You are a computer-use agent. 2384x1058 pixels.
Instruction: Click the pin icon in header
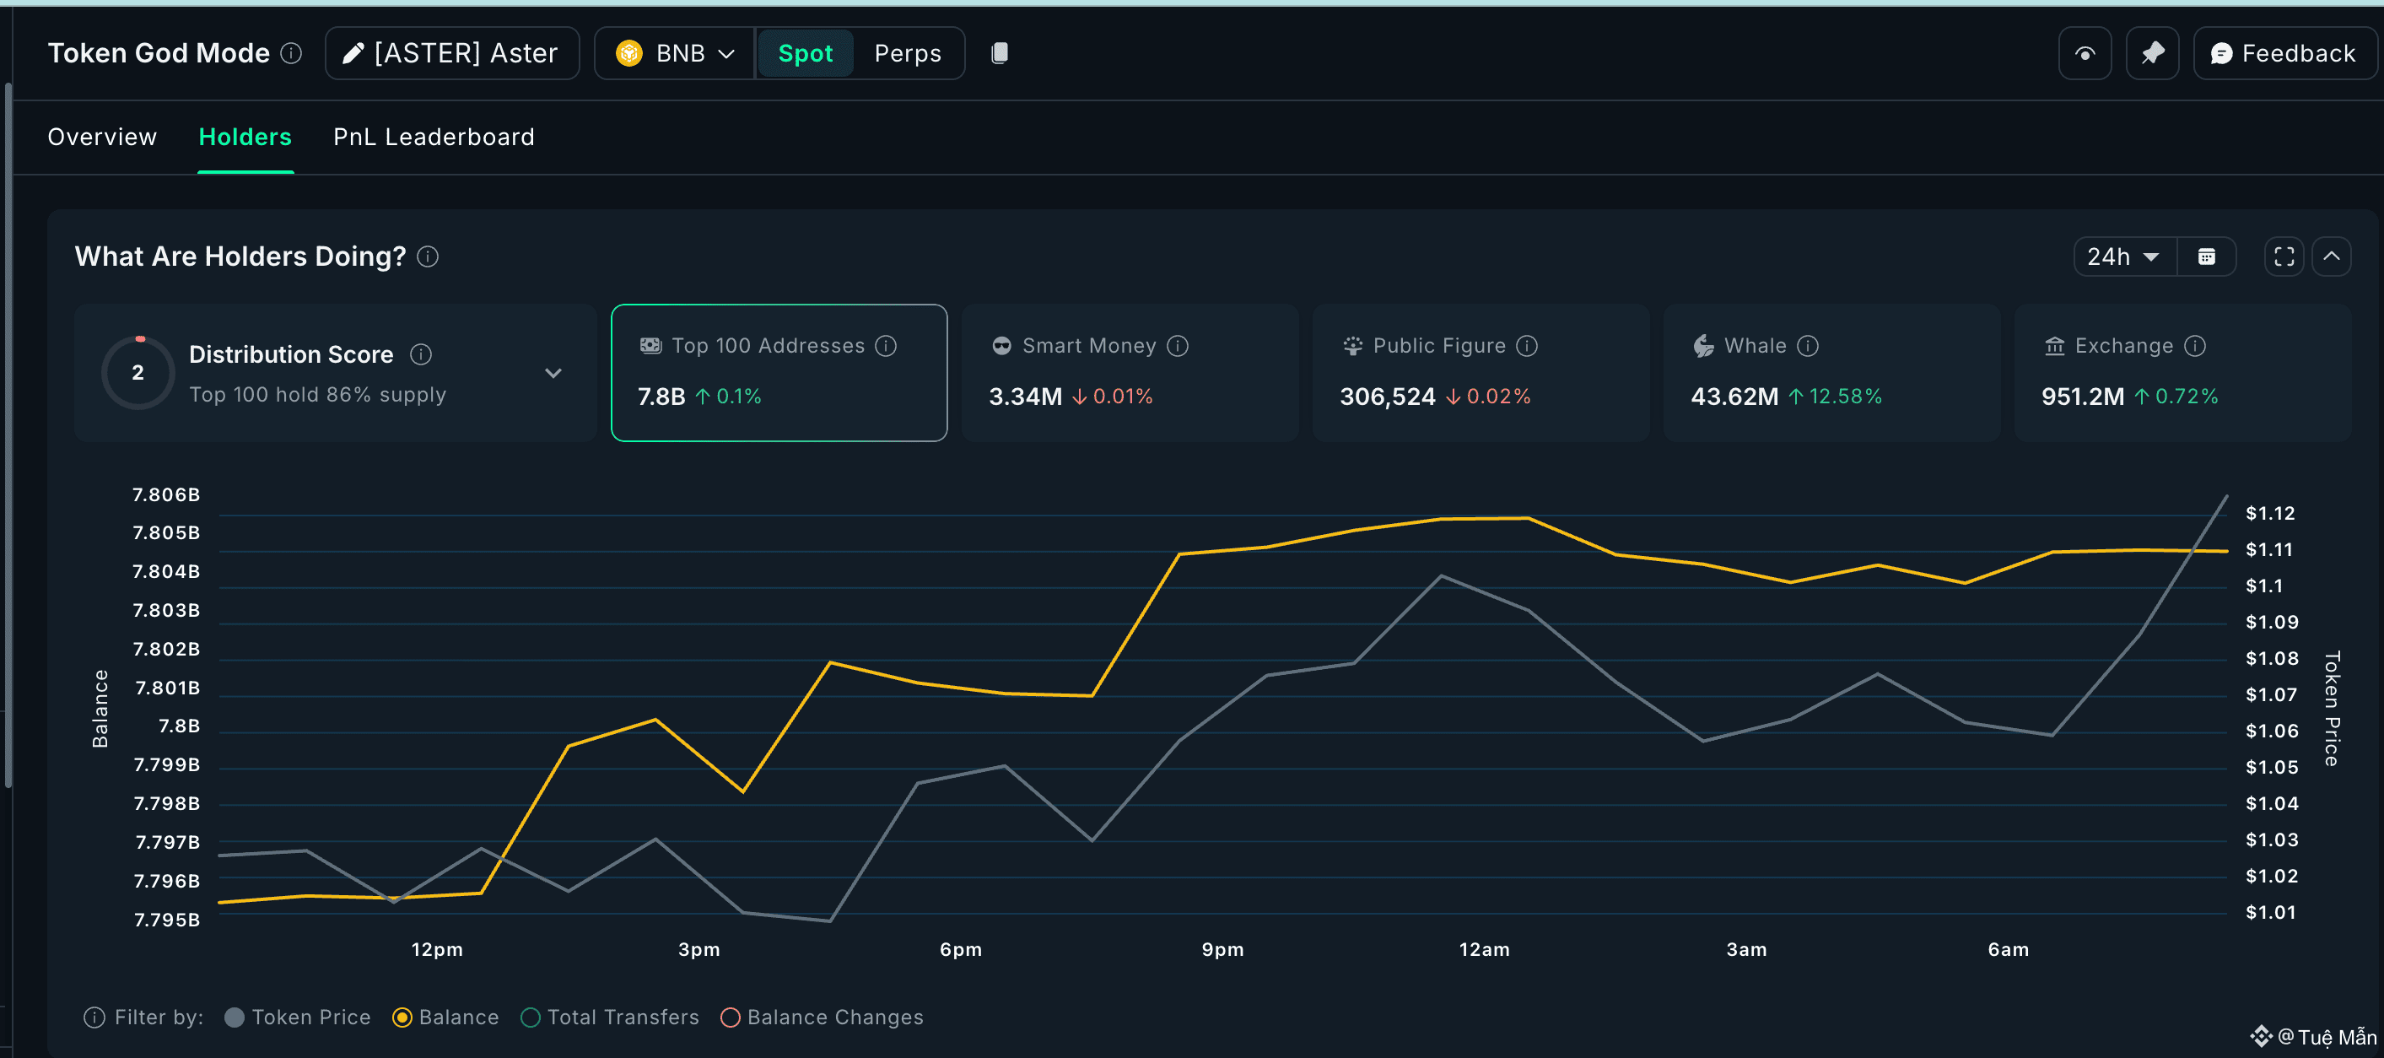[2152, 54]
